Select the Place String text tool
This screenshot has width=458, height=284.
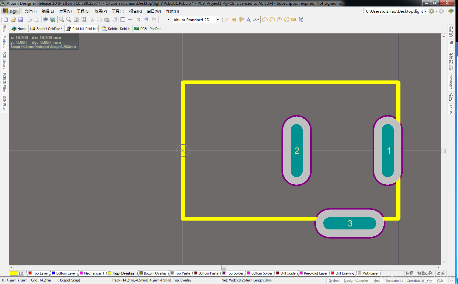(249, 20)
